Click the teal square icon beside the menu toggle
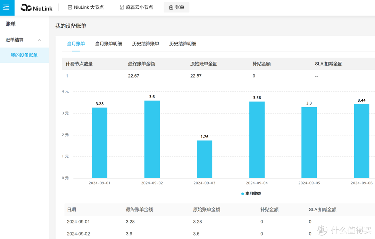The height and width of the screenshot is (239, 375). tap(7, 7)
